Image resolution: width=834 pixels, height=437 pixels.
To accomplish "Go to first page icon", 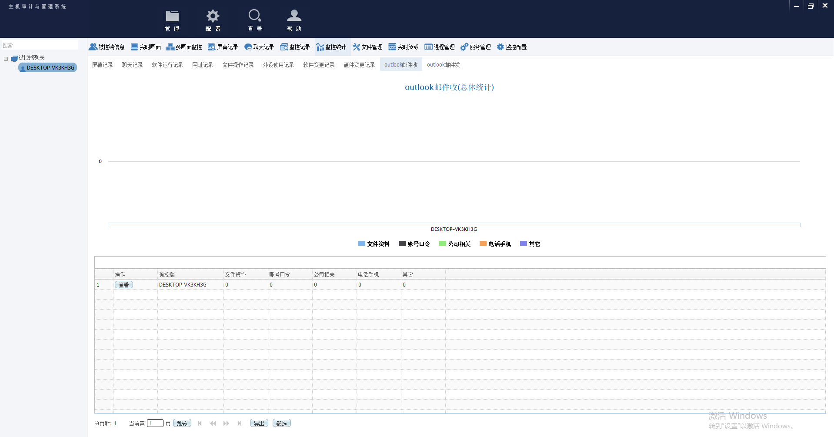I will [x=200, y=424].
